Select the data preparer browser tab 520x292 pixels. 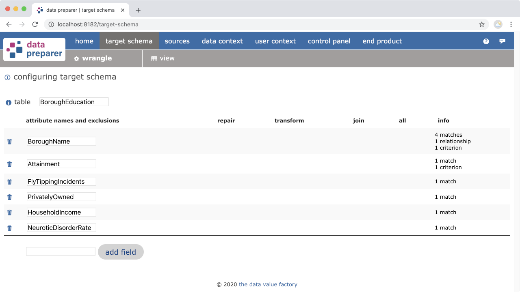pos(80,10)
